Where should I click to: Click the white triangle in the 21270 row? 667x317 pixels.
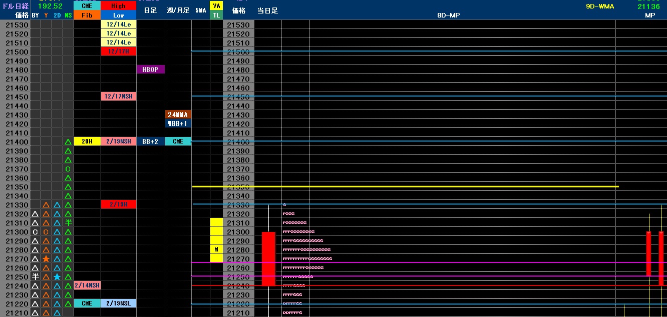[x=35, y=258]
